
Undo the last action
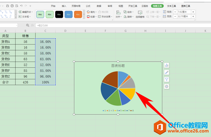click(21, 6)
